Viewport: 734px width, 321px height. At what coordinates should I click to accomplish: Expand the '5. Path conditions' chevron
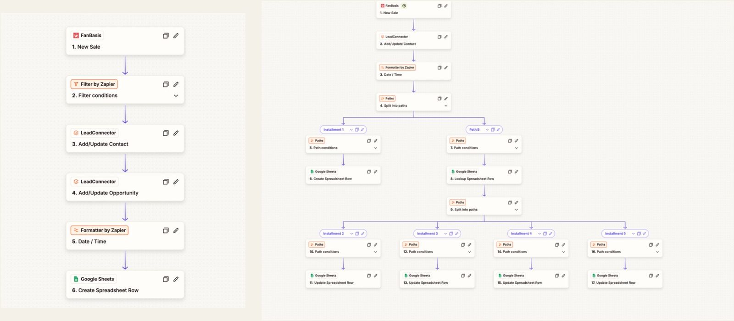click(x=375, y=148)
